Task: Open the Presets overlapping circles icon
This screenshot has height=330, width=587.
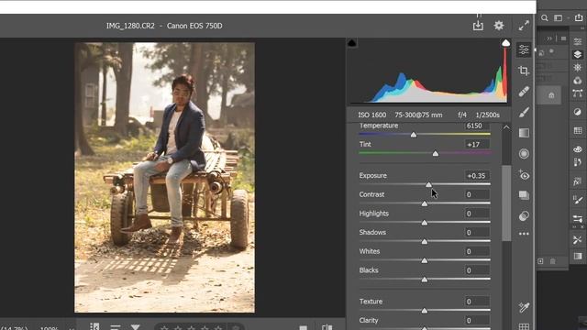Action: 524,216
